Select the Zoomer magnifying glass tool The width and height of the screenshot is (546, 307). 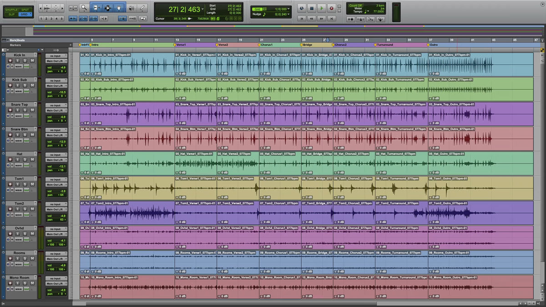pyautogui.click(x=84, y=8)
